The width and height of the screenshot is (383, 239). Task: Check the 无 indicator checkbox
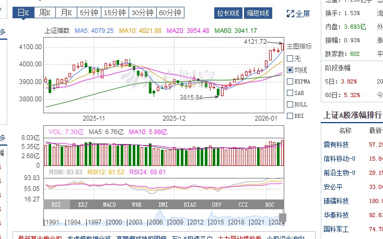pos(290,58)
